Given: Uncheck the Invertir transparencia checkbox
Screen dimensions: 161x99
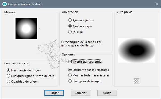Looking at the screenshot, I should 70,61.
